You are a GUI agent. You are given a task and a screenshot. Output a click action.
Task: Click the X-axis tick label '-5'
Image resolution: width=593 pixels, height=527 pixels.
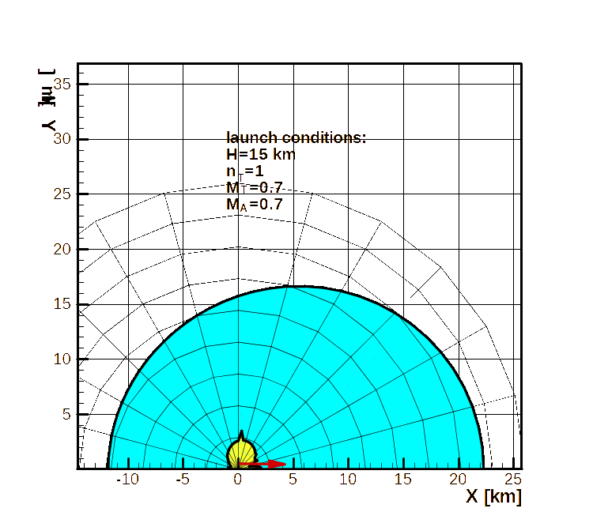183,480
